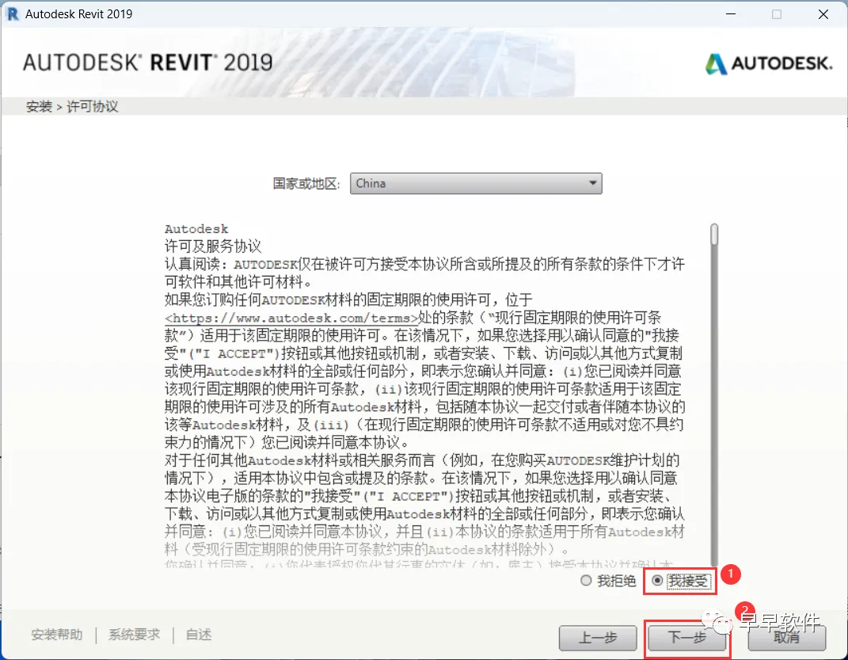The width and height of the screenshot is (848, 660).
Task: Click the 取消 (Cancel) button
Action: (787, 637)
